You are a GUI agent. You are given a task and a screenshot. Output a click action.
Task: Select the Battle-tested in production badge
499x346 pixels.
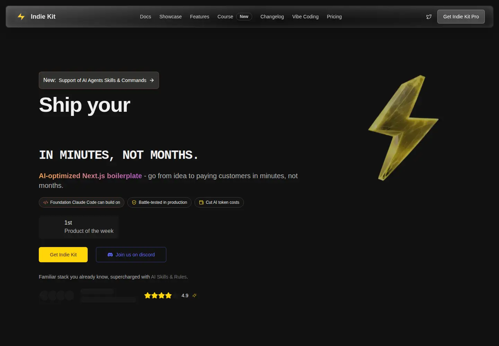[x=159, y=202]
